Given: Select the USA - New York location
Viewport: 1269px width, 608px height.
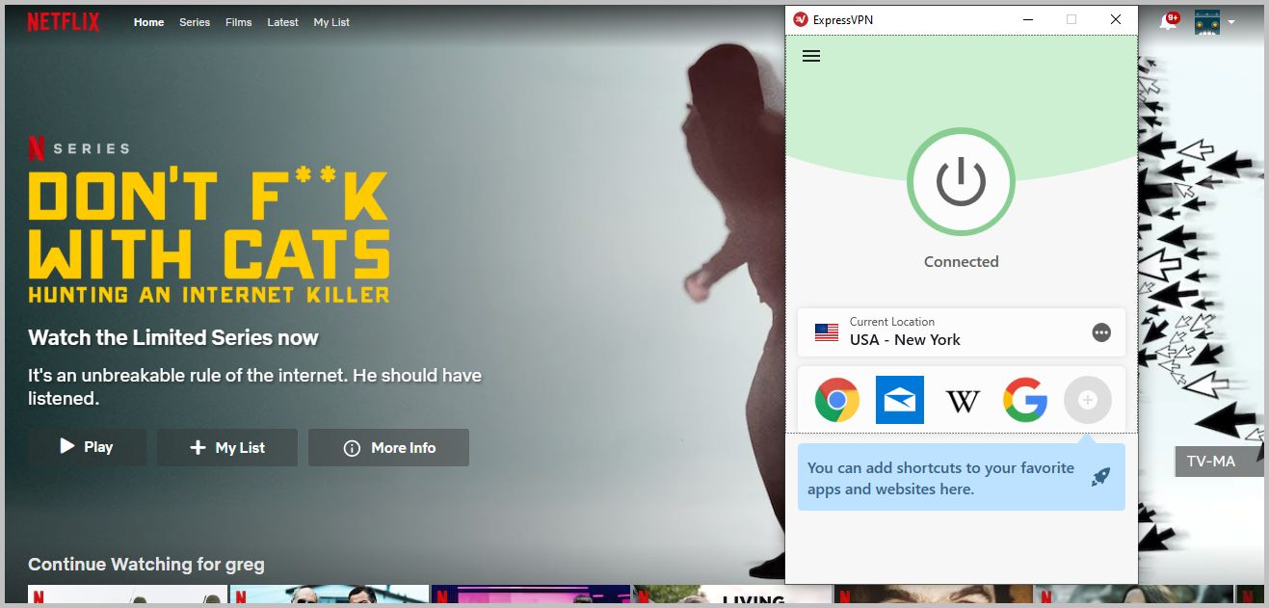Looking at the screenshot, I should 962,332.
